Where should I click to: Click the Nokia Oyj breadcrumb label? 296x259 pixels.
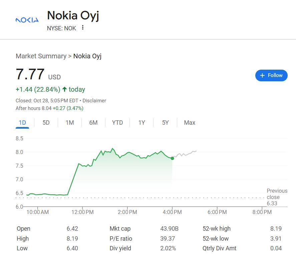(87, 56)
